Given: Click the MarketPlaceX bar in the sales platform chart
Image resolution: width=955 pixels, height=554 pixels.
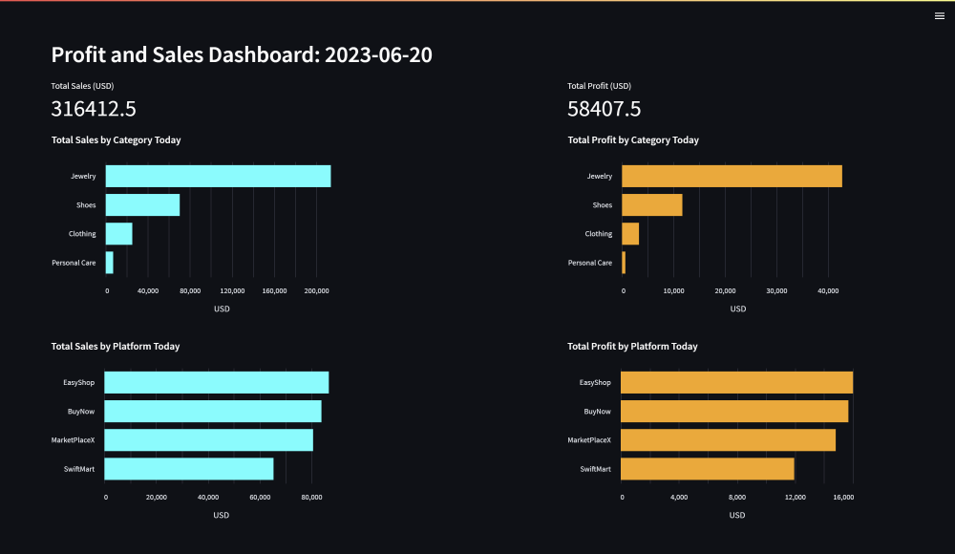Looking at the screenshot, I should click(208, 440).
